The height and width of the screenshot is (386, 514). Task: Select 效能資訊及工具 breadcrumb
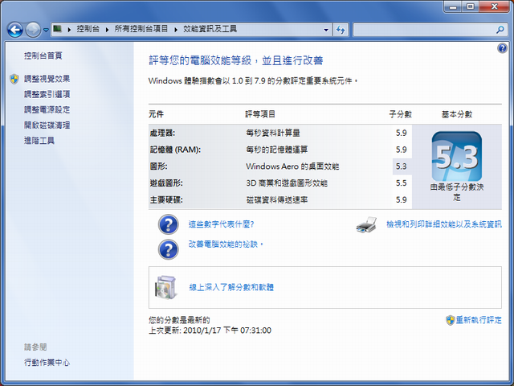pos(210,29)
